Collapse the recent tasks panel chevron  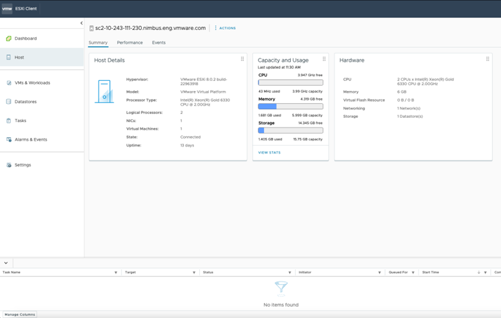click(x=6, y=263)
